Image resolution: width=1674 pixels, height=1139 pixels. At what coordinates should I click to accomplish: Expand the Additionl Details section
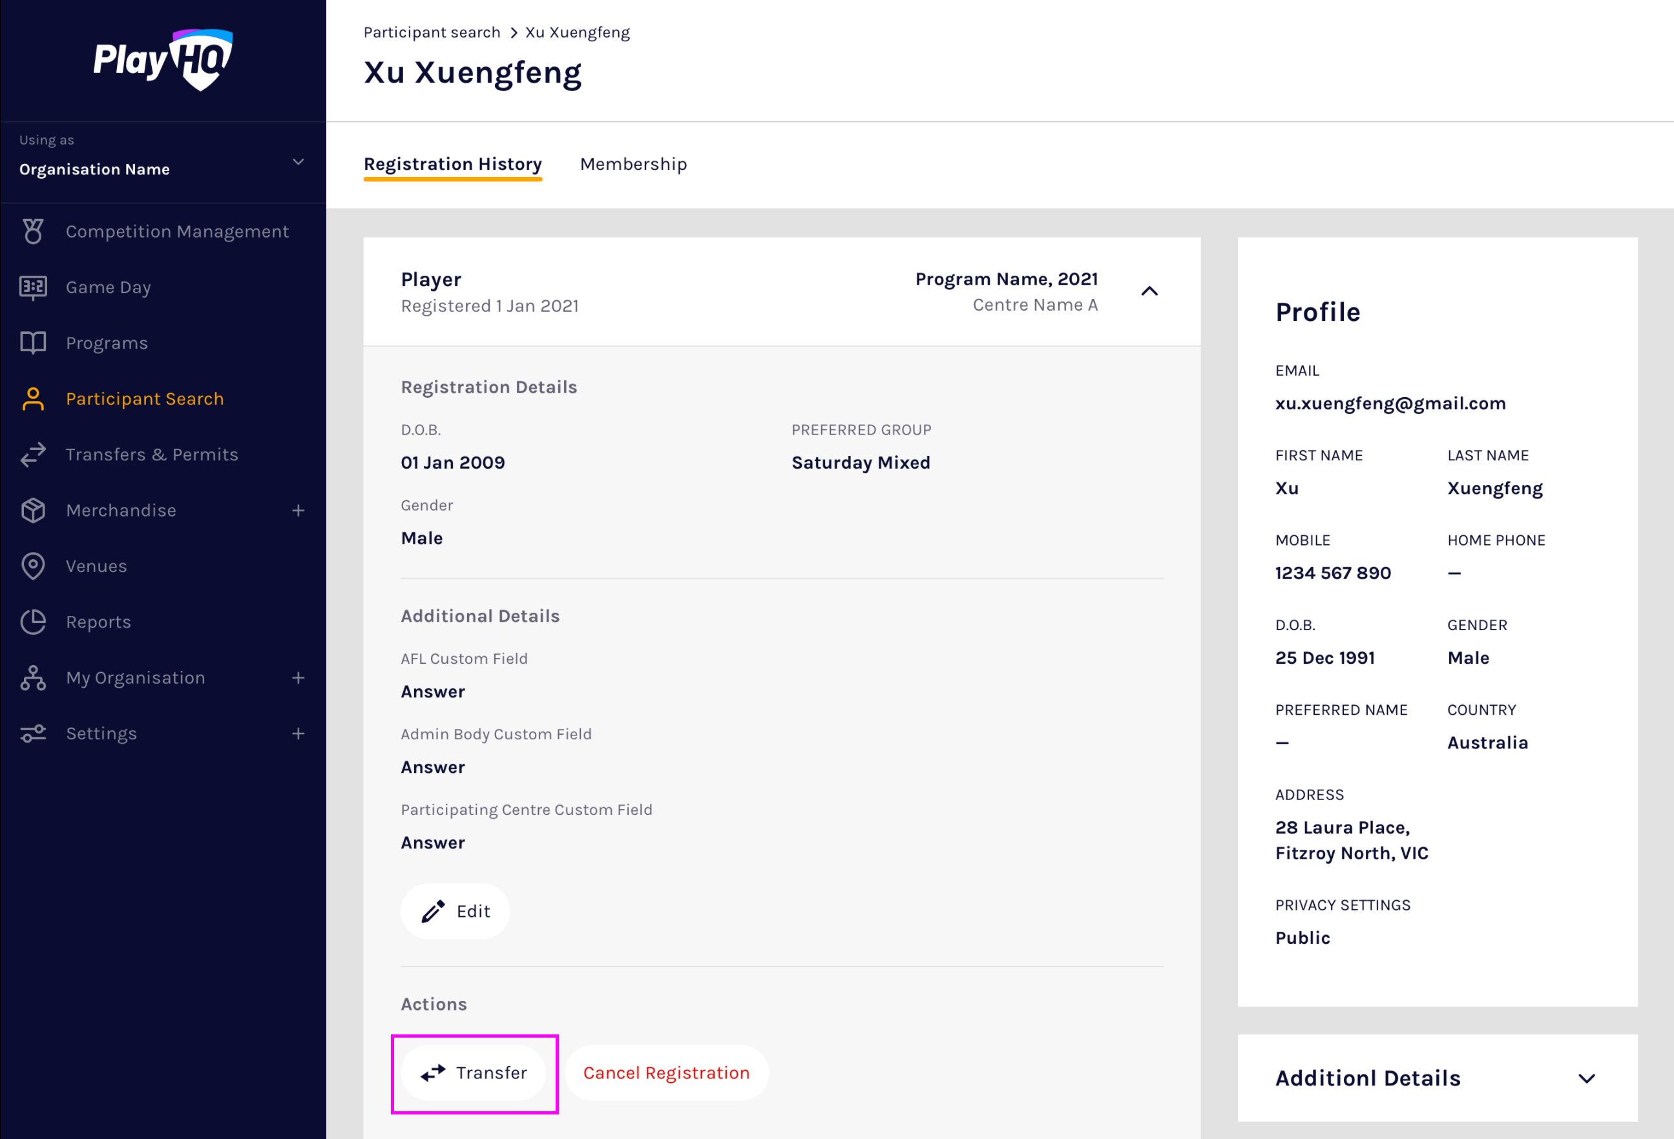point(1586,1078)
